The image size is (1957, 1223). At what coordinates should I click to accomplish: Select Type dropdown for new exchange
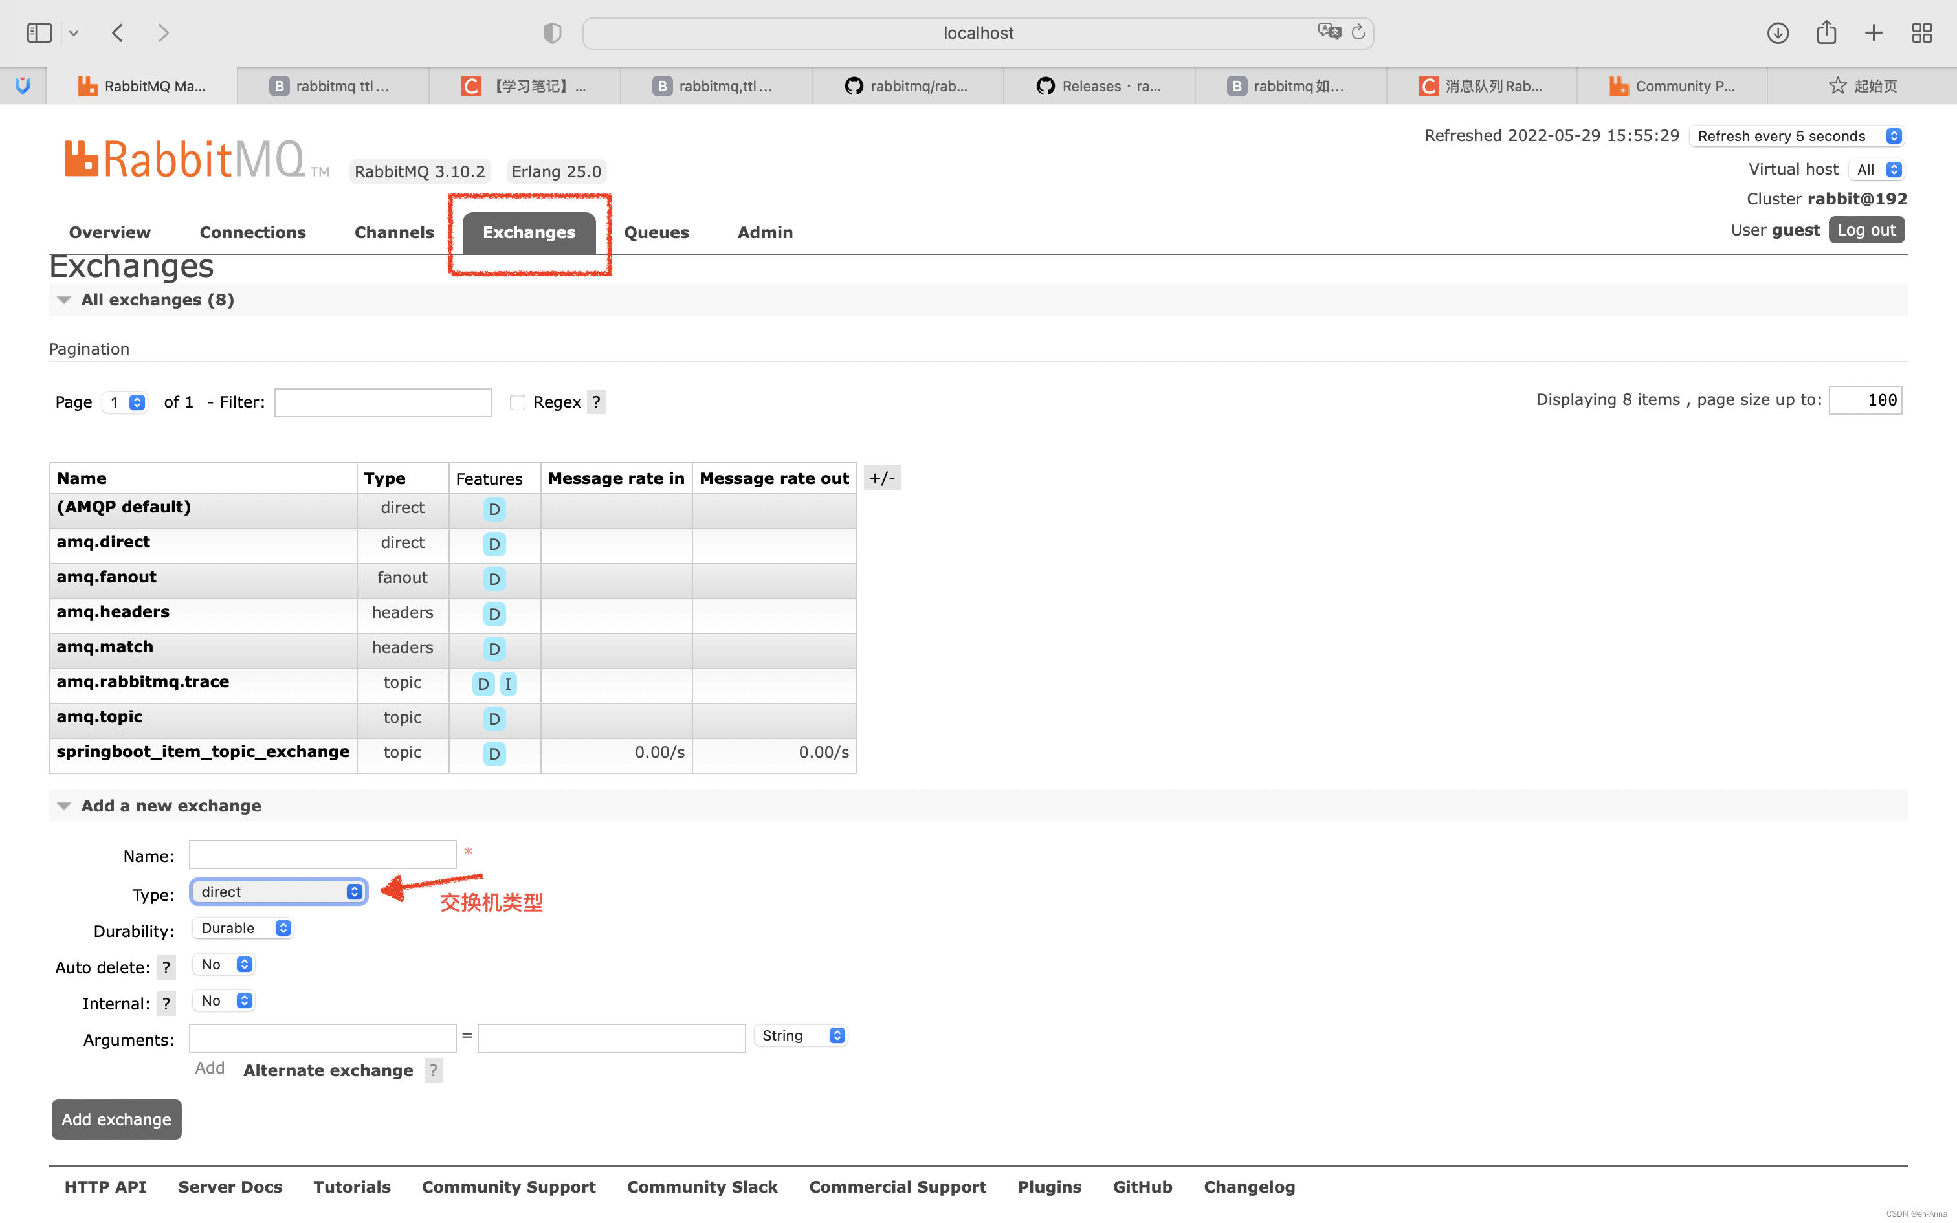[x=278, y=890]
